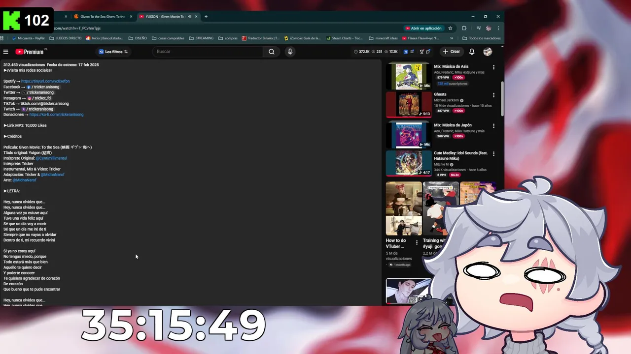The width and height of the screenshot is (631, 354).
Task: Open the Mi cuenta - PayPal bookmark
Action: 28,38
